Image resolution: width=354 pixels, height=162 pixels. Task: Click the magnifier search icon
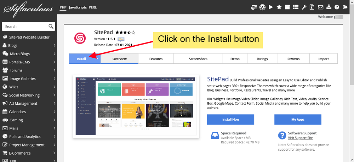[51, 27]
